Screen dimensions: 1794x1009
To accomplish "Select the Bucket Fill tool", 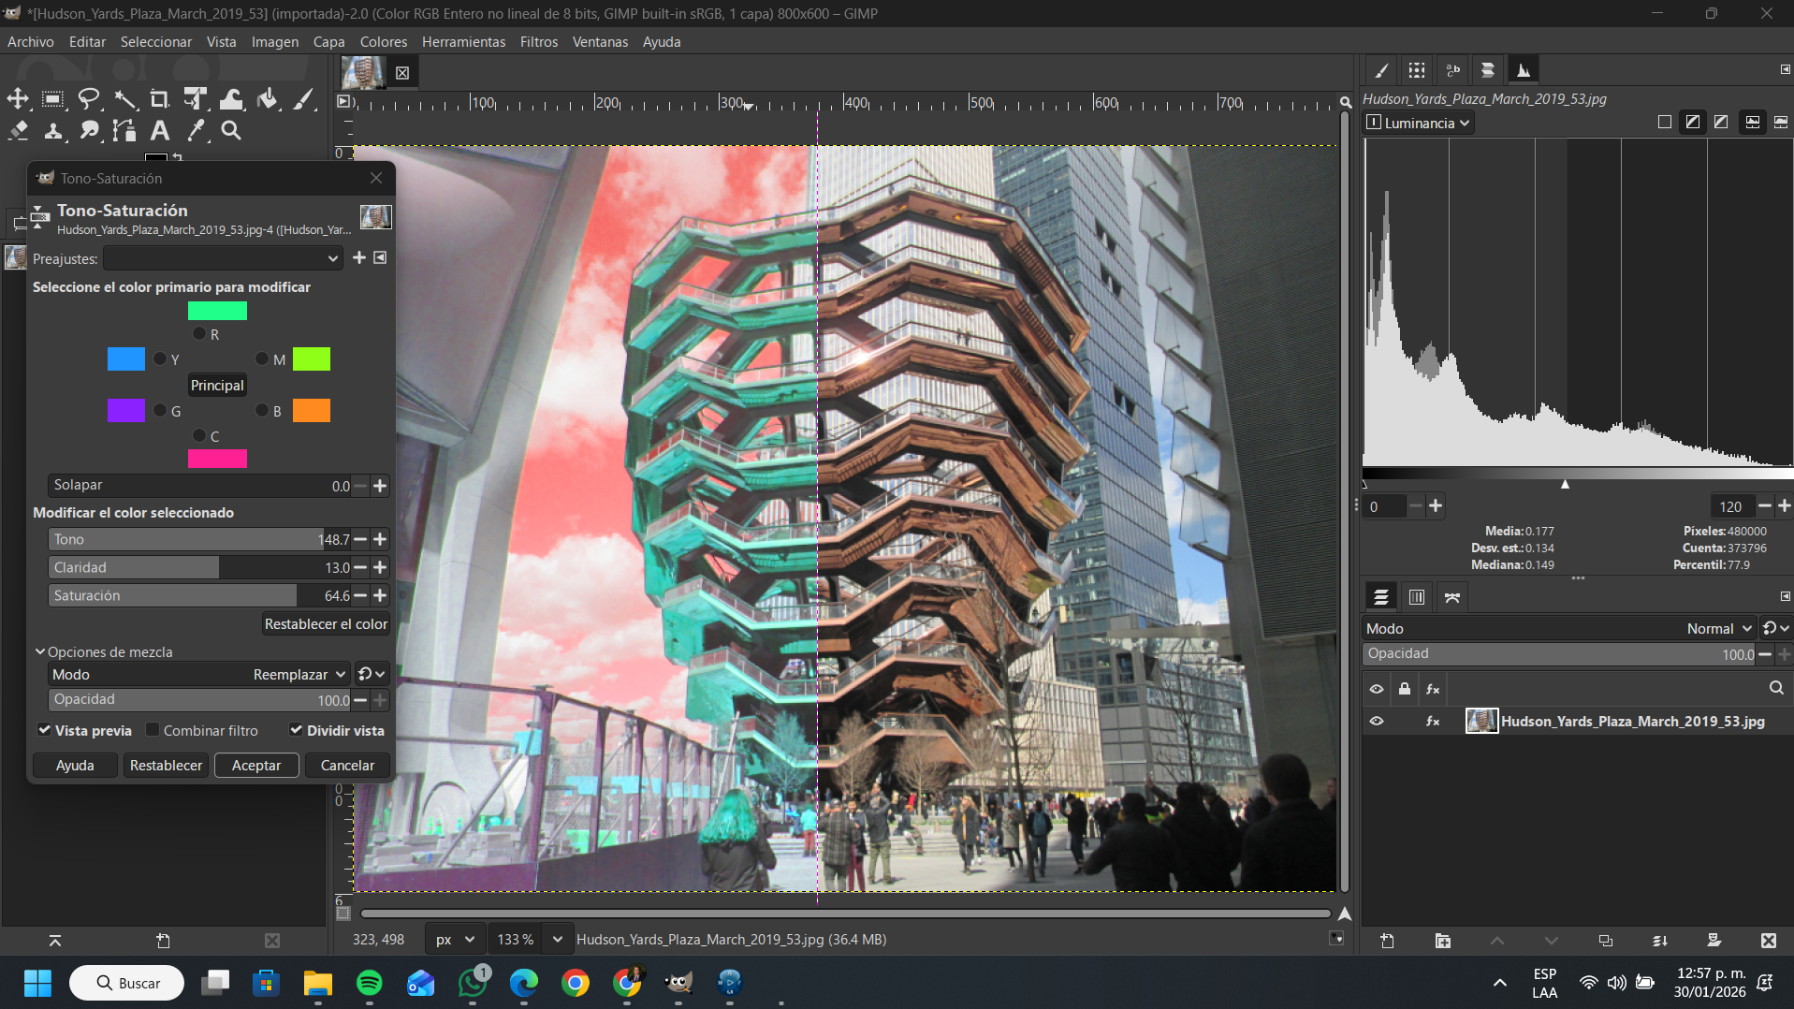I will pos(268,99).
